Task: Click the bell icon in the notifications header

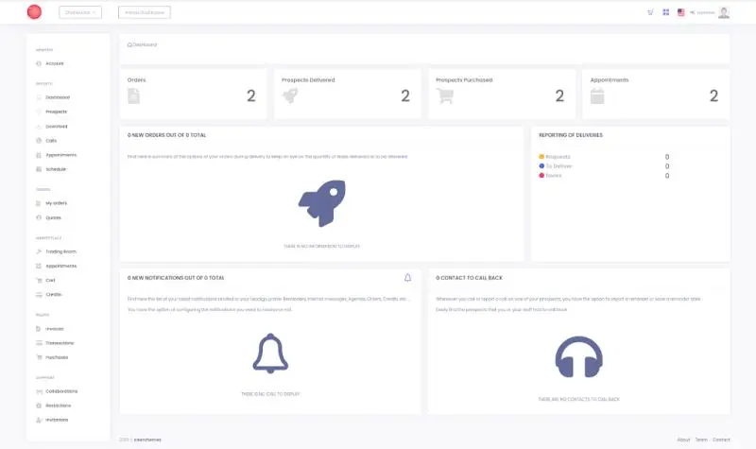Action: [x=408, y=278]
